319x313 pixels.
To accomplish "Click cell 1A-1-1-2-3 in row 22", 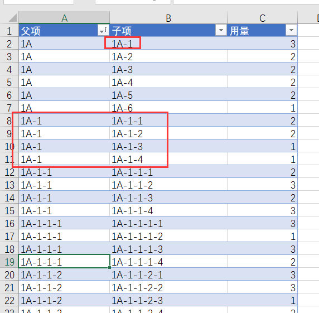I will (x=168, y=300).
